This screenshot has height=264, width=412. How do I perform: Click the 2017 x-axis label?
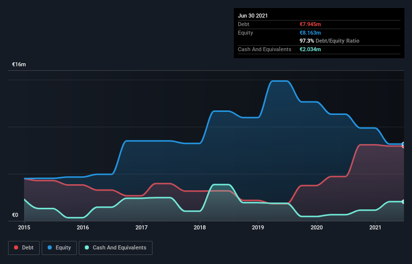(x=142, y=227)
